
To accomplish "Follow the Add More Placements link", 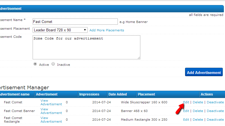I will 107,30.
